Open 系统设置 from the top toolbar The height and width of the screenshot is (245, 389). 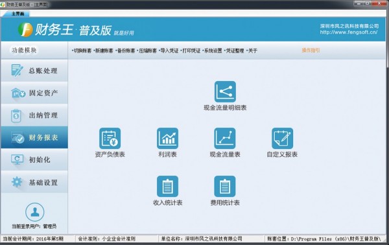tap(213, 51)
